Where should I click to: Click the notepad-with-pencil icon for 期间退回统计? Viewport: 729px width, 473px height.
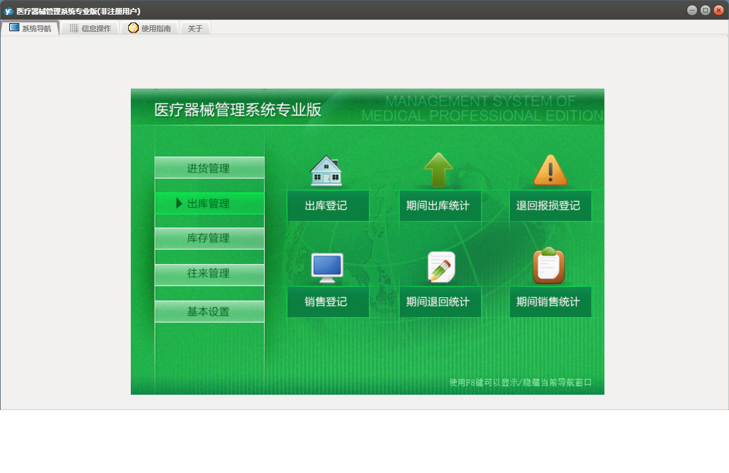(x=440, y=267)
